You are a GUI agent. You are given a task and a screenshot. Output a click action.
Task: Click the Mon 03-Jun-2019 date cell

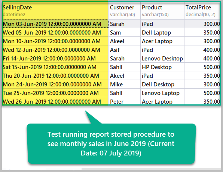pyautogui.click(x=55, y=24)
